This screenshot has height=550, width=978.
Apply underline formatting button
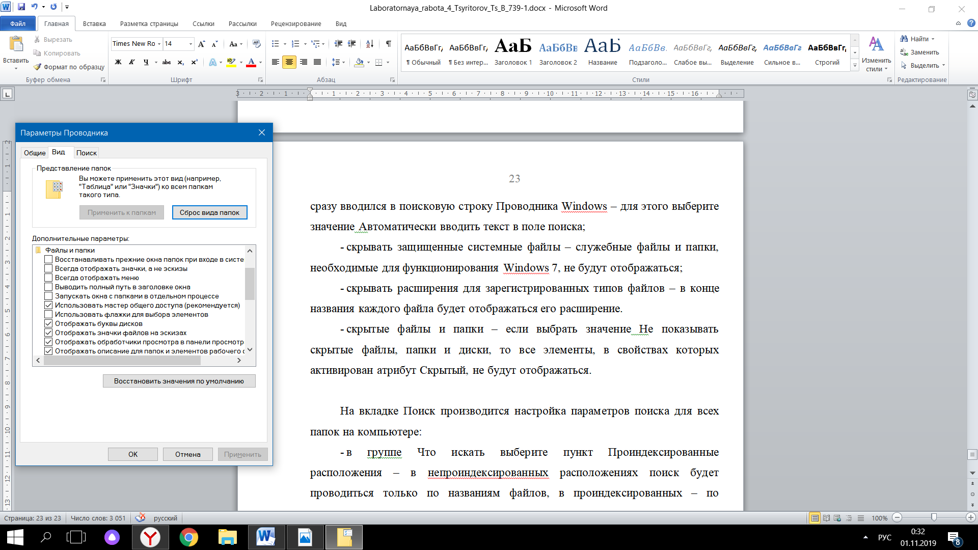(x=146, y=62)
